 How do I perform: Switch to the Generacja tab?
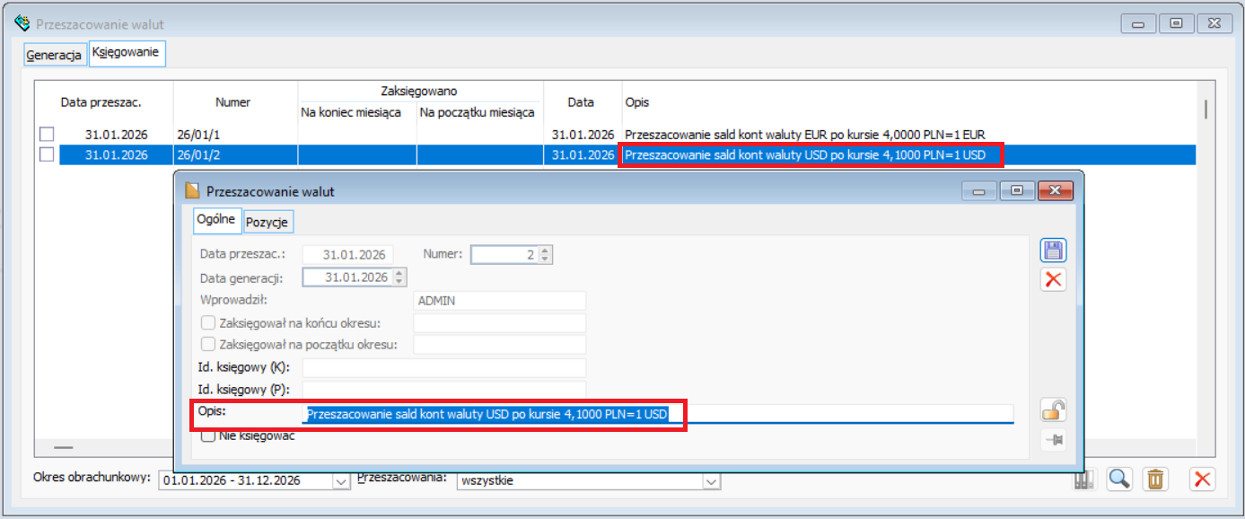[x=54, y=55]
